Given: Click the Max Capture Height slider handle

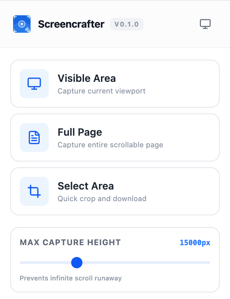Looking at the screenshot, I should [77, 263].
